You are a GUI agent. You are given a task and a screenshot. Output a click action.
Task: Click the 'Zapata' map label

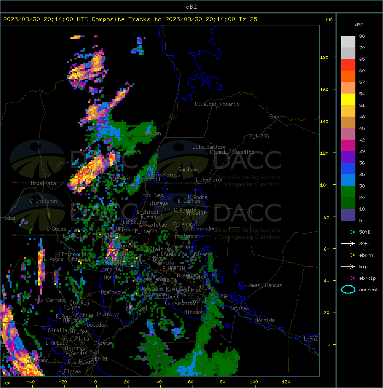point(102,343)
